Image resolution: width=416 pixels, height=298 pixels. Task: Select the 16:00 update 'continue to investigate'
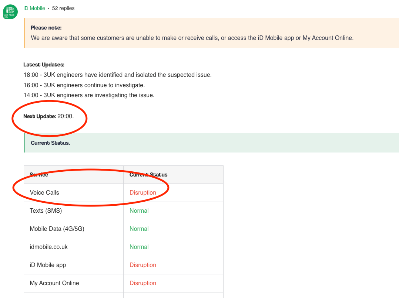pos(84,85)
